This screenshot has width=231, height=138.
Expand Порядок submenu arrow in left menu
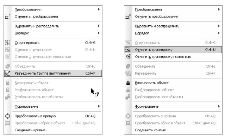tap(99, 33)
